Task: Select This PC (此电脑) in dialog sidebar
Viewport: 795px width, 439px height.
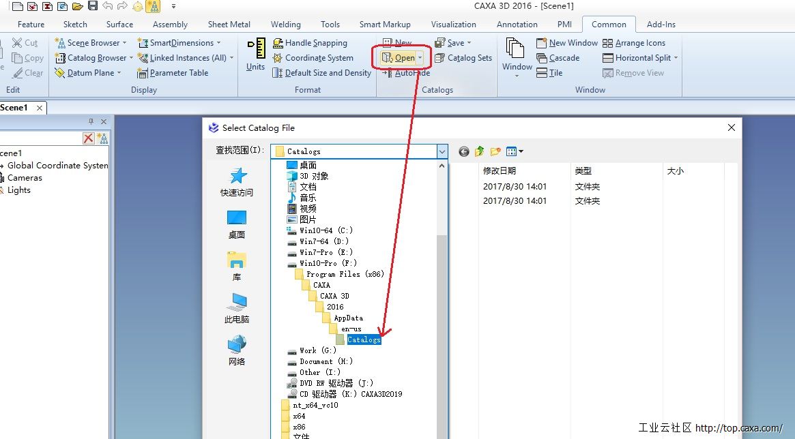Action: [x=237, y=308]
